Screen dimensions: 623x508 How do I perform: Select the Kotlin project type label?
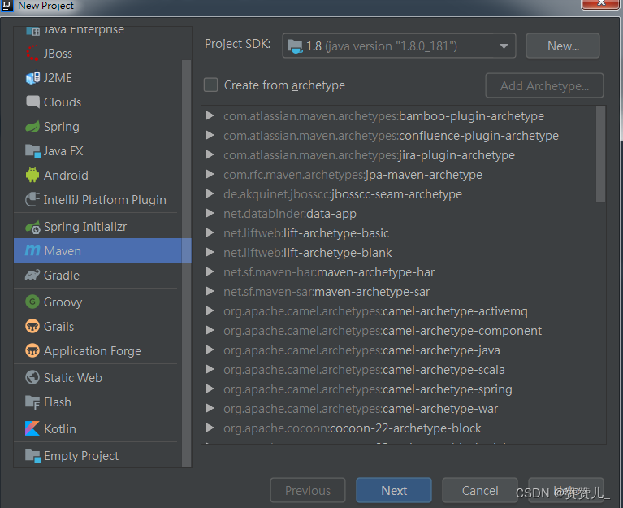pyautogui.click(x=60, y=429)
